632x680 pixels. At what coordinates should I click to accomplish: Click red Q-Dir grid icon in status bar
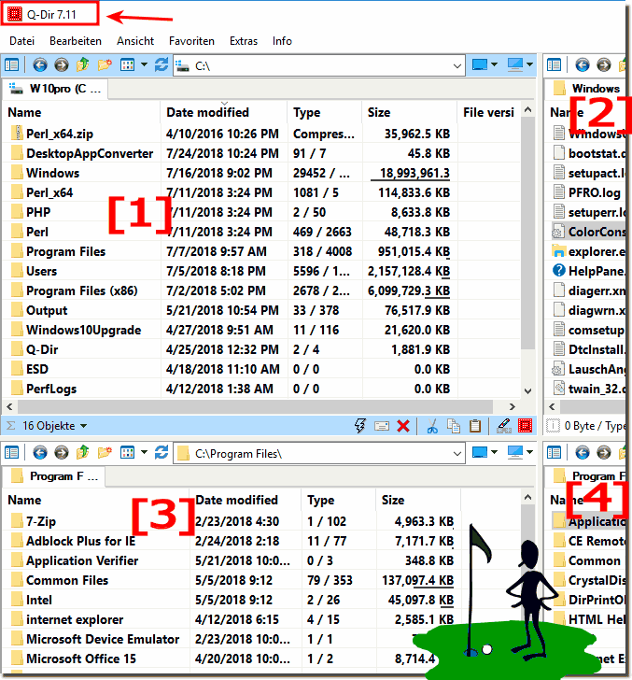(525, 426)
